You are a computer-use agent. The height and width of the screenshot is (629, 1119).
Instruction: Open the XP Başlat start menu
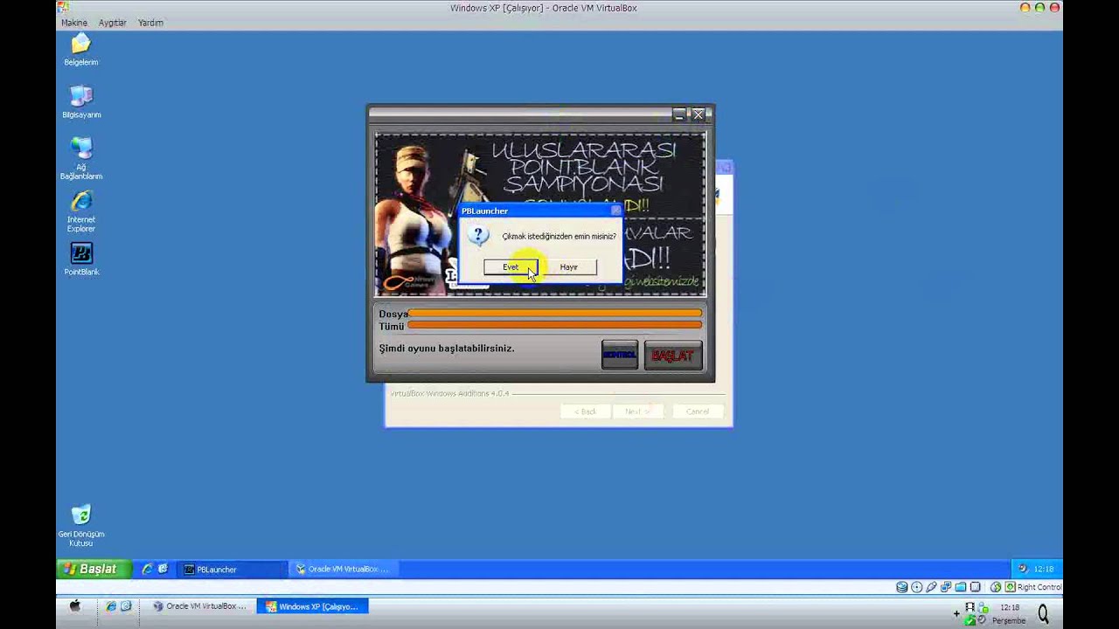point(94,569)
